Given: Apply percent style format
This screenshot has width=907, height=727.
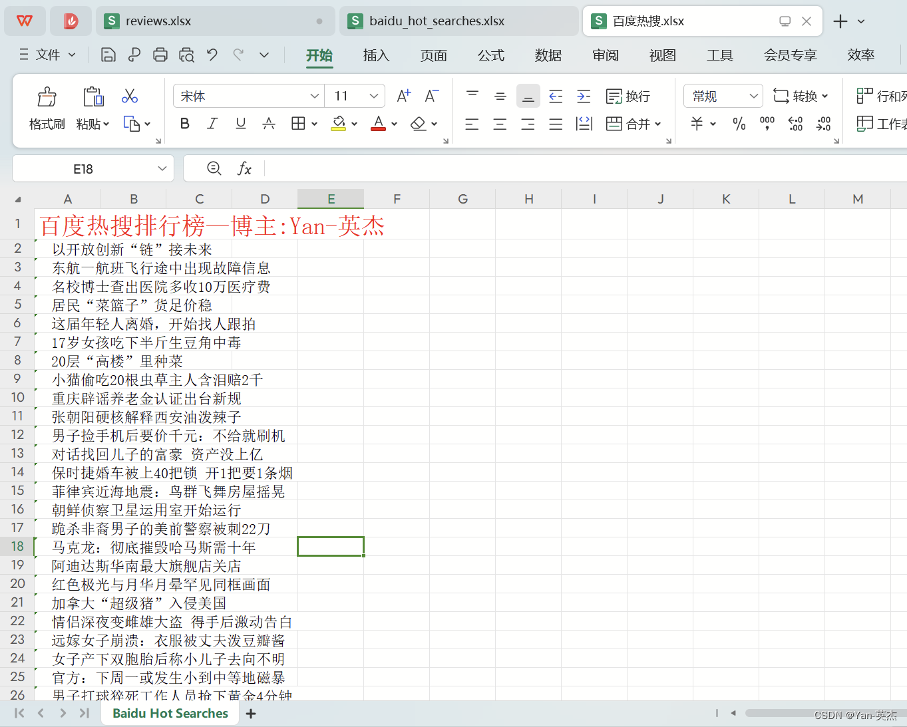Looking at the screenshot, I should [x=739, y=124].
